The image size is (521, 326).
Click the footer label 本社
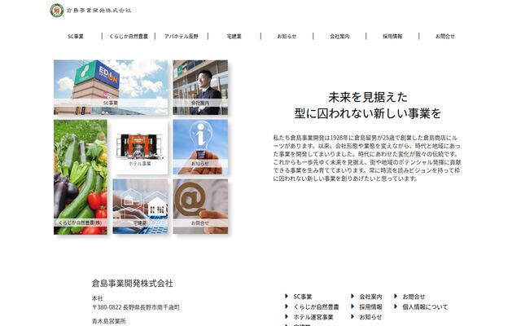[98, 298]
